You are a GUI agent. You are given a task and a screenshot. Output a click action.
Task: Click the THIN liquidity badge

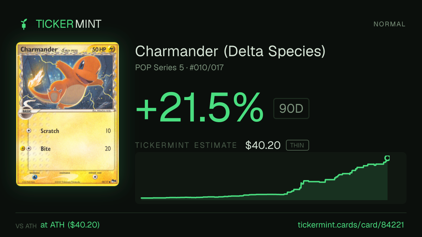(x=298, y=145)
